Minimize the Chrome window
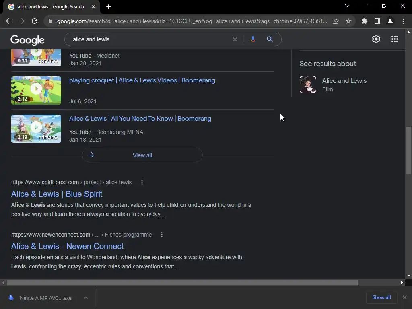 point(365,6)
